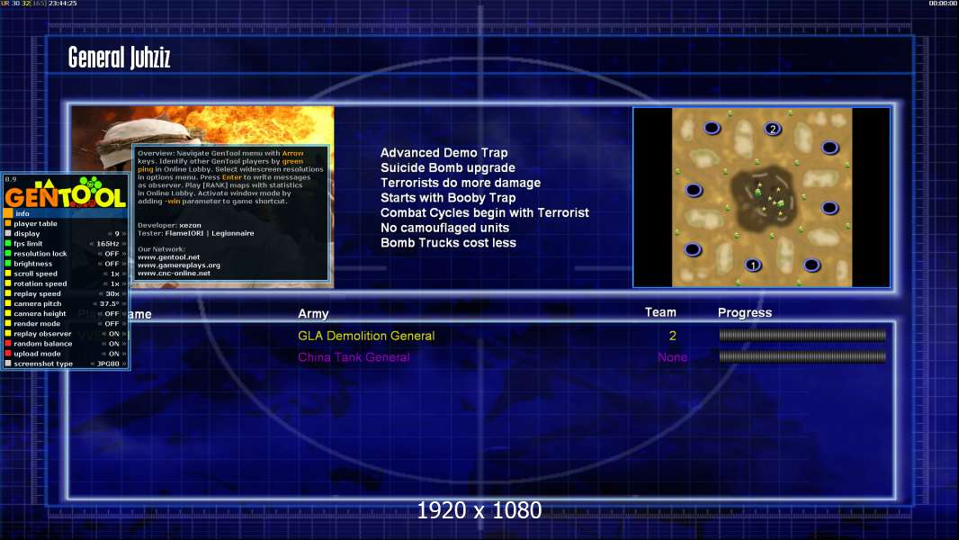This screenshot has height=540, width=959.
Task: Select the fps limit menu label
Action: (28, 243)
